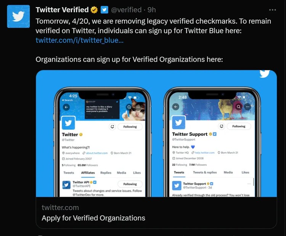Open the three-dot menu in the Twitter profile header

pos(138,107)
